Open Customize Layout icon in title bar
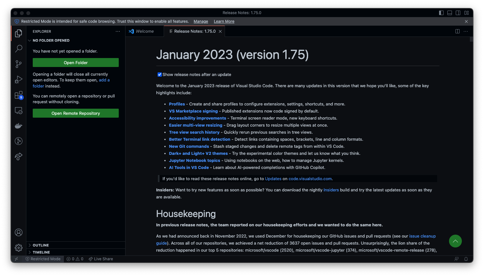Image resolution: width=484 pixels, height=276 pixels. click(466, 13)
